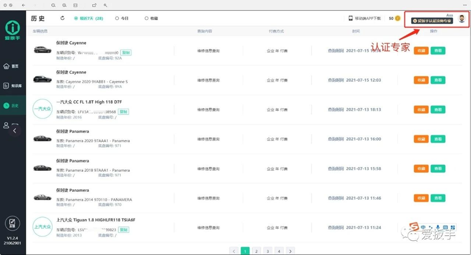471x255 pixels.
Task: Click the 爱扳手 logo in sidebar
Action: [x=13, y=30]
